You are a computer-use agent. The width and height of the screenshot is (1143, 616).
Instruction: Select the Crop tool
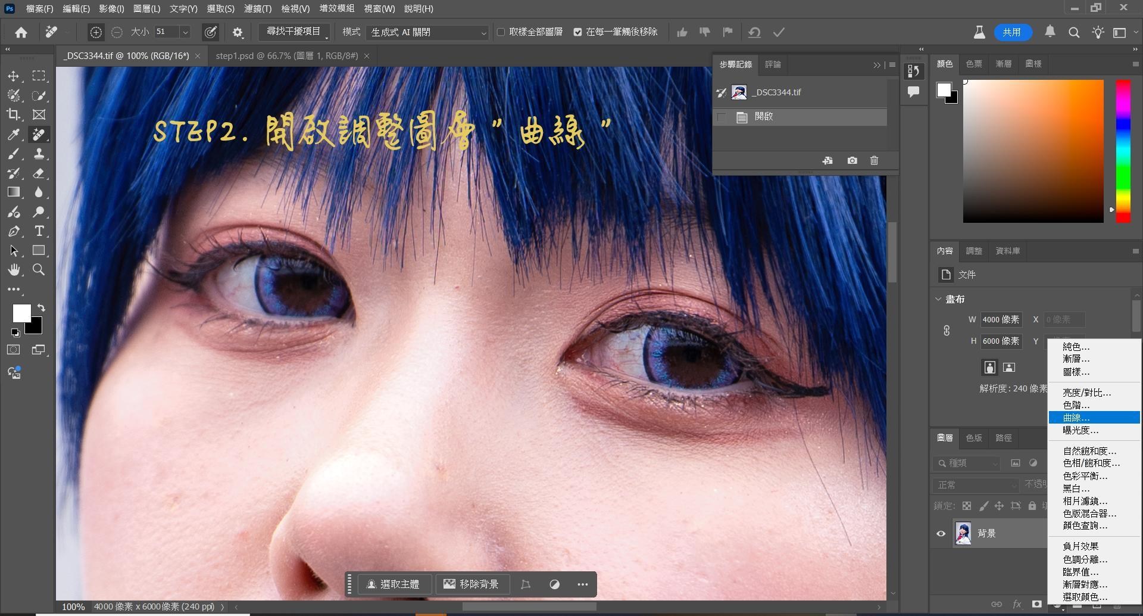click(x=13, y=114)
